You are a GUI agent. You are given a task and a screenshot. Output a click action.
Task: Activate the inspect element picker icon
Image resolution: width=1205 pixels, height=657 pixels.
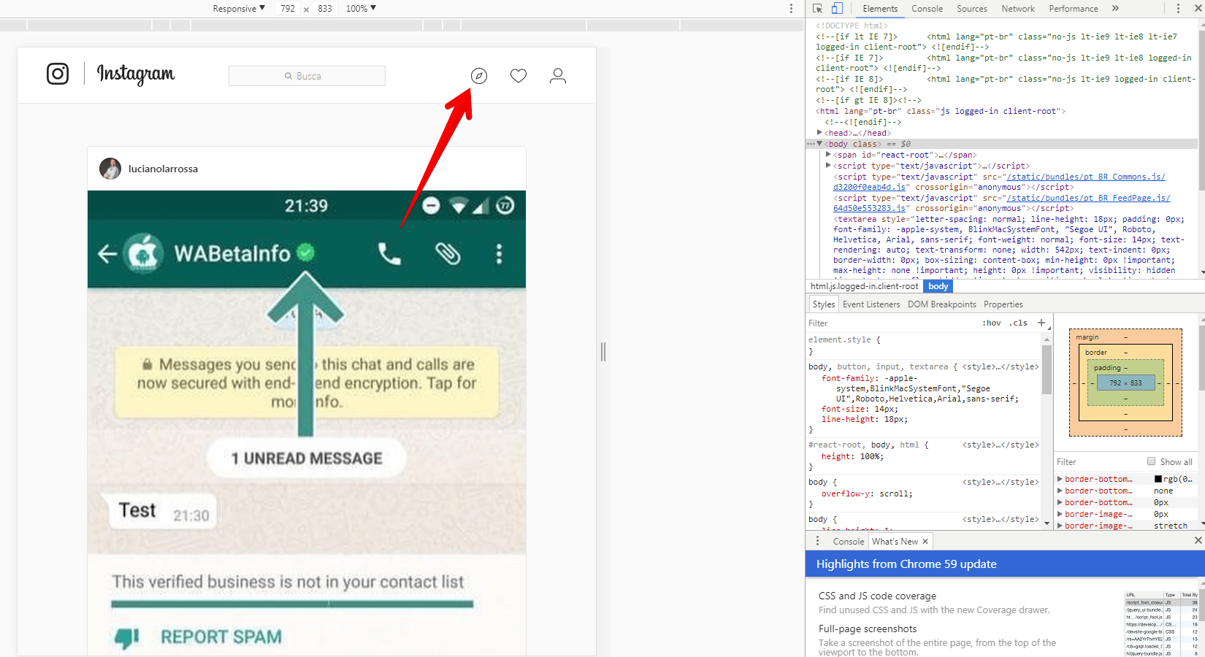click(x=818, y=9)
